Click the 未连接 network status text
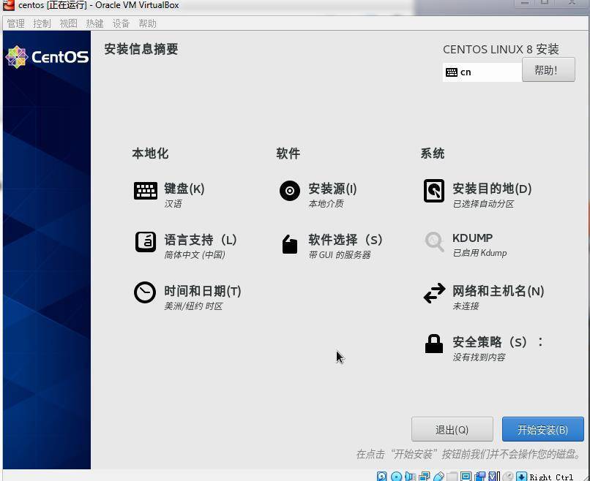590x481 pixels. point(466,306)
